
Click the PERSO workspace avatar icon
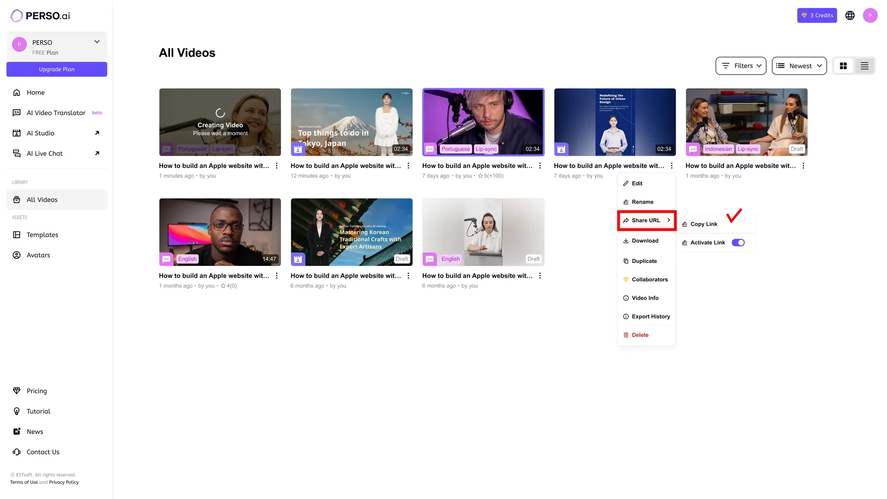click(19, 44)
